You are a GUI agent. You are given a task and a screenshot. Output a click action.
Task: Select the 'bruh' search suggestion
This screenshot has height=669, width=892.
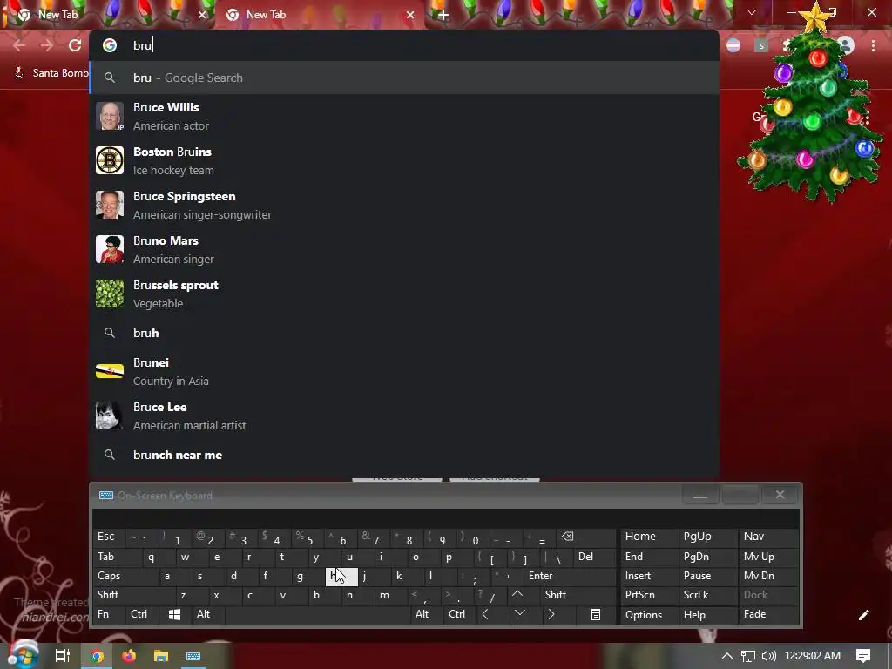coord(404,333)
